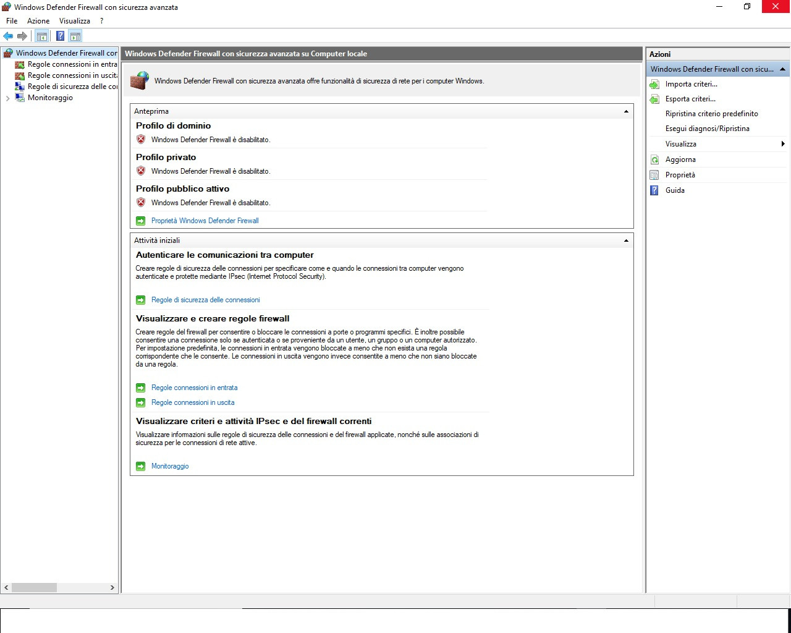This screenshot has width=791, height=633.
Task: Collapse the Attività iniziali section
Action: 626,240
